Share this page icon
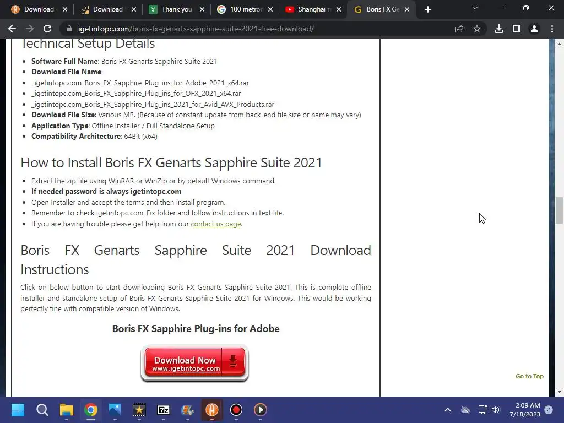Screen dimensions: 564x423 click(459, 29)
